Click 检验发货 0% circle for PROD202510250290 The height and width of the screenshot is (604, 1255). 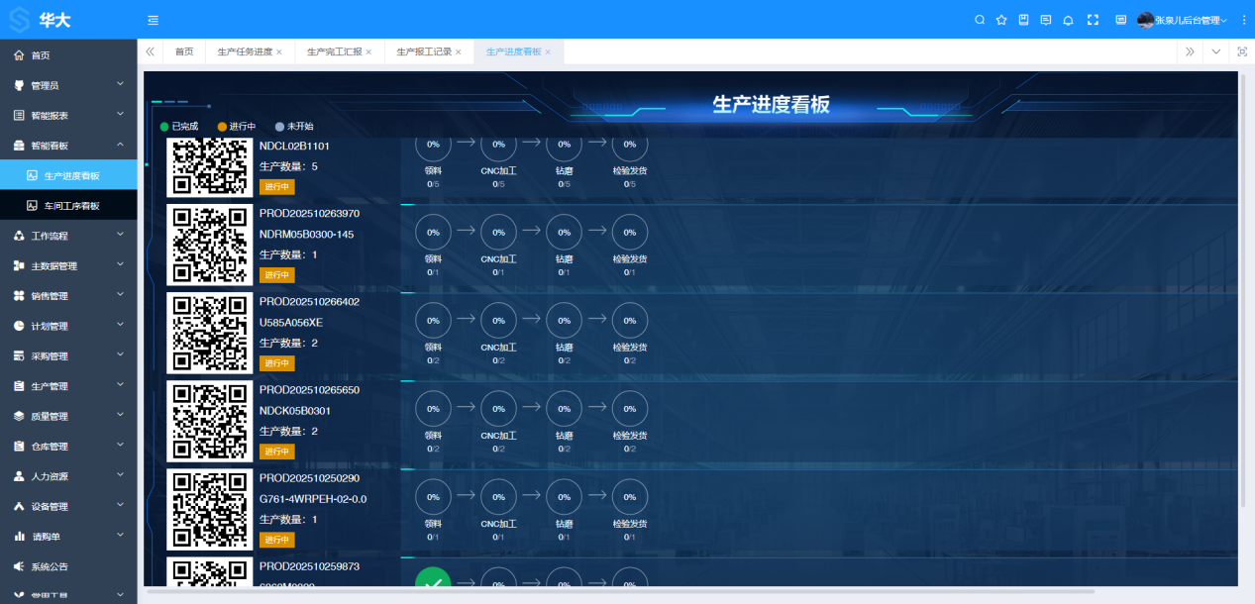pos(630,496)
